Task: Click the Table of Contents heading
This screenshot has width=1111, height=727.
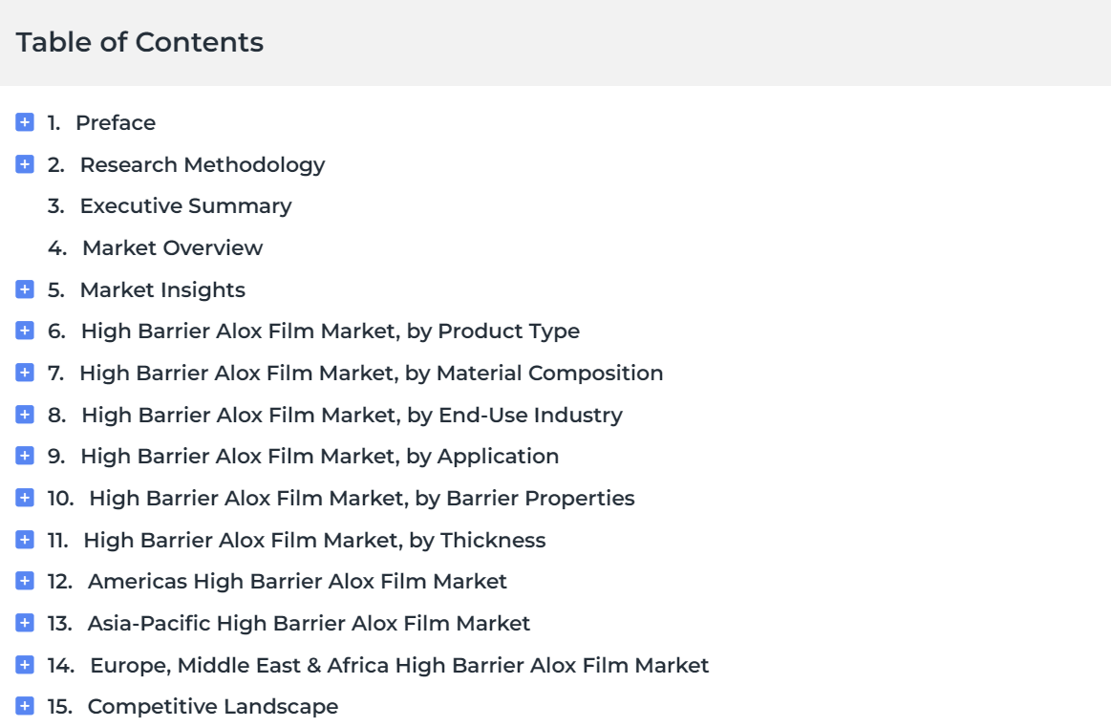Action: (x=140, y=43)
